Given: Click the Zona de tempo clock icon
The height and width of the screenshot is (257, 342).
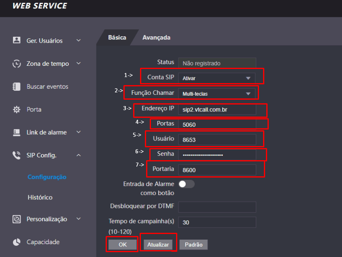Looking at the screenshot, I should (17, 63).
